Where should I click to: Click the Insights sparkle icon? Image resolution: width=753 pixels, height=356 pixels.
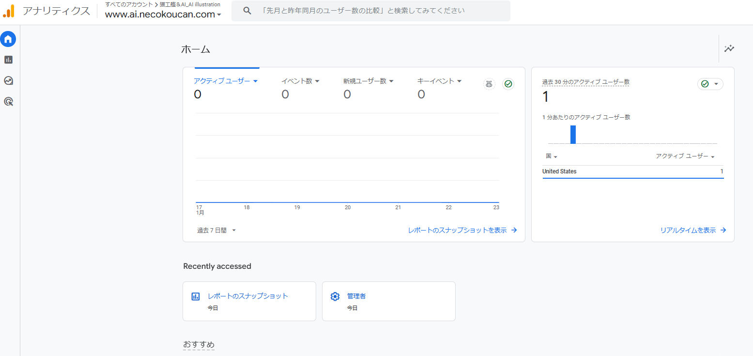[729, 48]
